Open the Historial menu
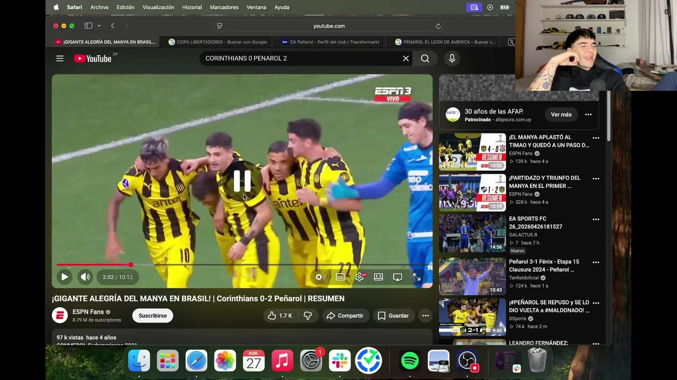 tap(192, 7)
